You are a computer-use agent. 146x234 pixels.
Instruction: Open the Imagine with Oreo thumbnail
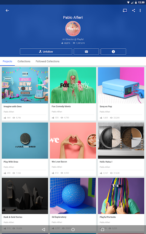pyautogui.click(x=25, y=85)
